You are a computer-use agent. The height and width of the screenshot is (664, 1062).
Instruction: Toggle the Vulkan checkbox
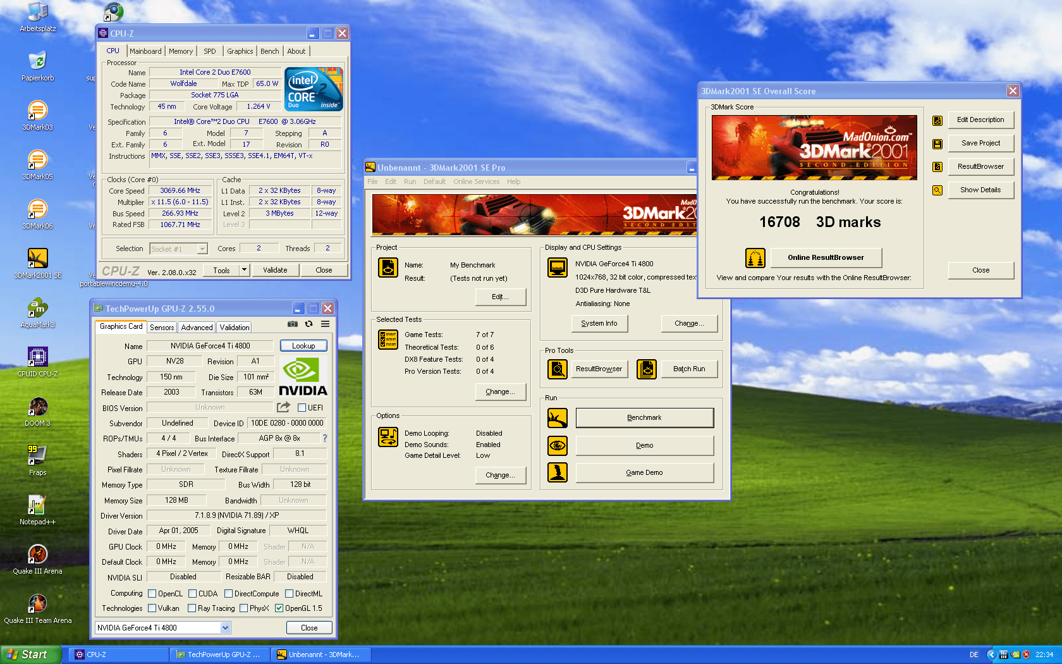[x=152, y=608]
